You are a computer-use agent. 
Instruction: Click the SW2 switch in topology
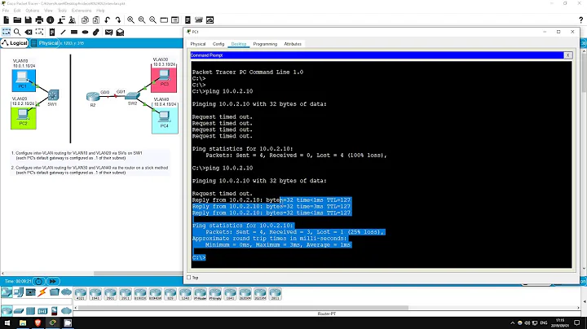pyautogui.click(x=133, y=96)
